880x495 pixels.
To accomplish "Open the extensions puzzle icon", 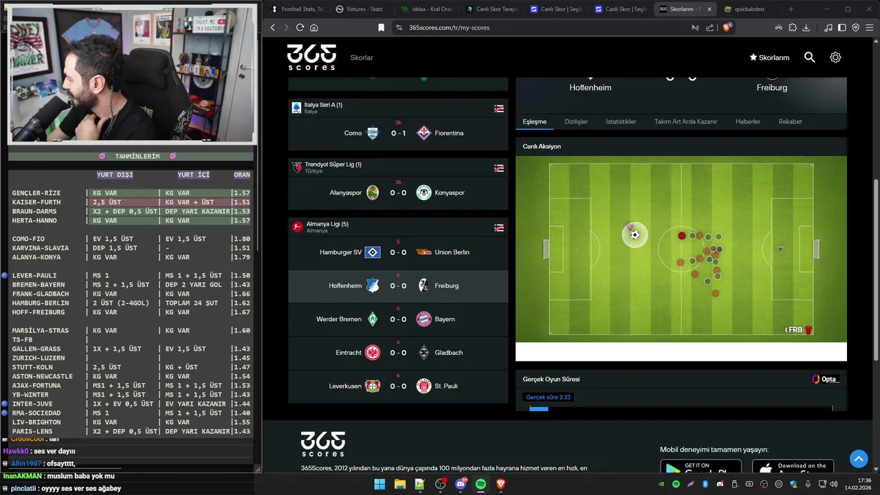I will coord(793,27).
